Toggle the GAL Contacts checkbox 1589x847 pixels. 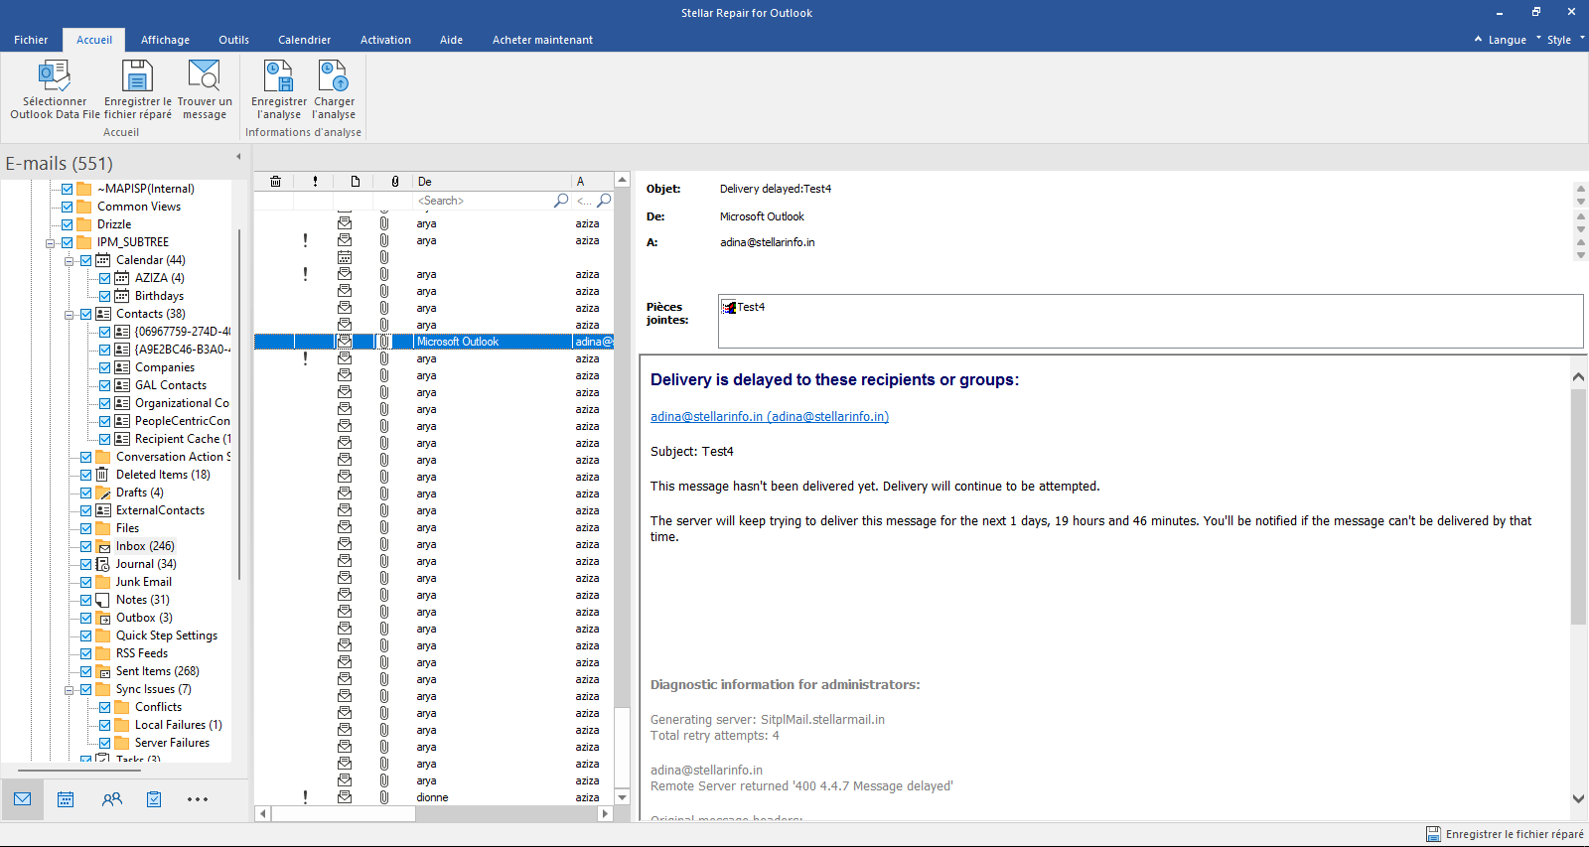coord(104,385)
